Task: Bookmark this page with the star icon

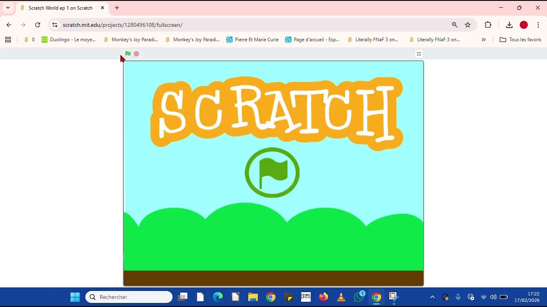Action: [x=468, y=25]
